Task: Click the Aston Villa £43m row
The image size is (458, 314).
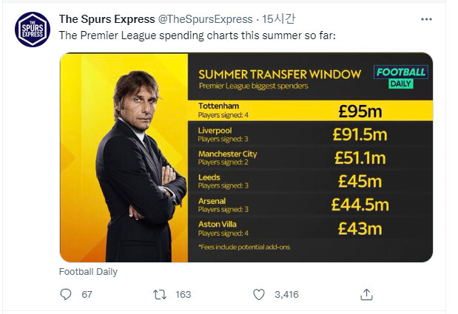Action: pos(309,228)
